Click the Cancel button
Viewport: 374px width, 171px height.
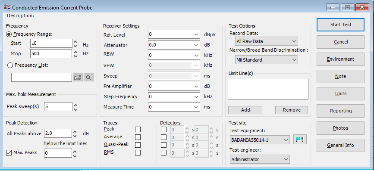click(341, 42)
